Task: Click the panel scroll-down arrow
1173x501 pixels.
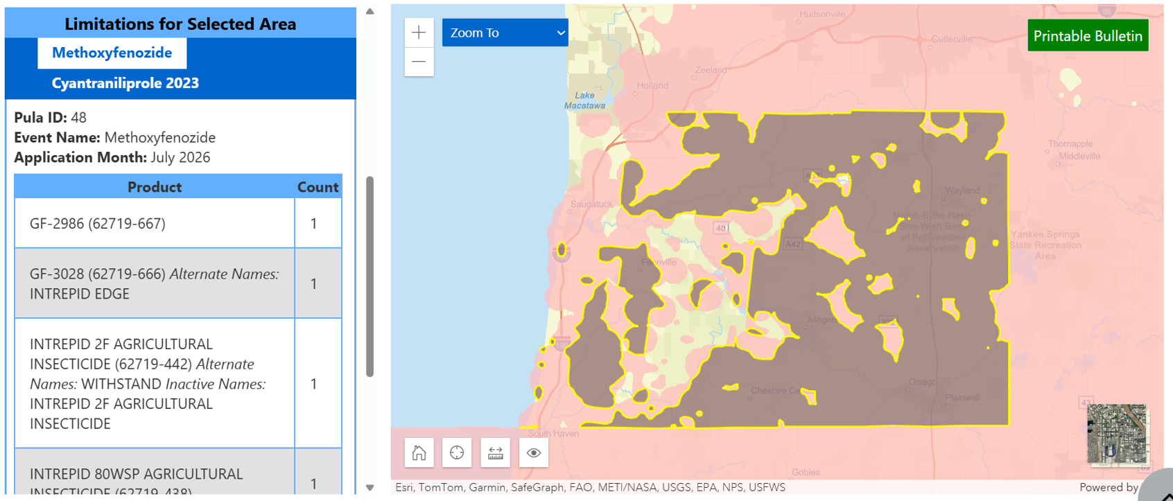Action: 370,487
